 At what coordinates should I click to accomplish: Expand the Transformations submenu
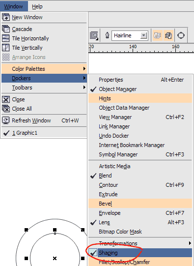pyautogui.click(x=140, y=243)
